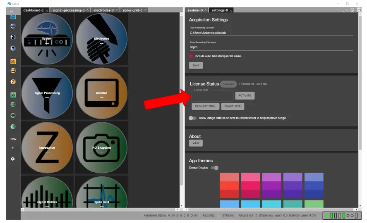This screenshot has width=367, height=223.
Task: Click the REQUEST TRIAL button
Action: point(205,106)
